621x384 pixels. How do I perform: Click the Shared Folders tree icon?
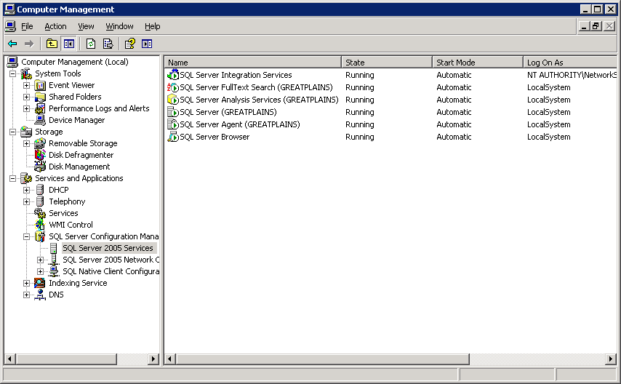40,97
